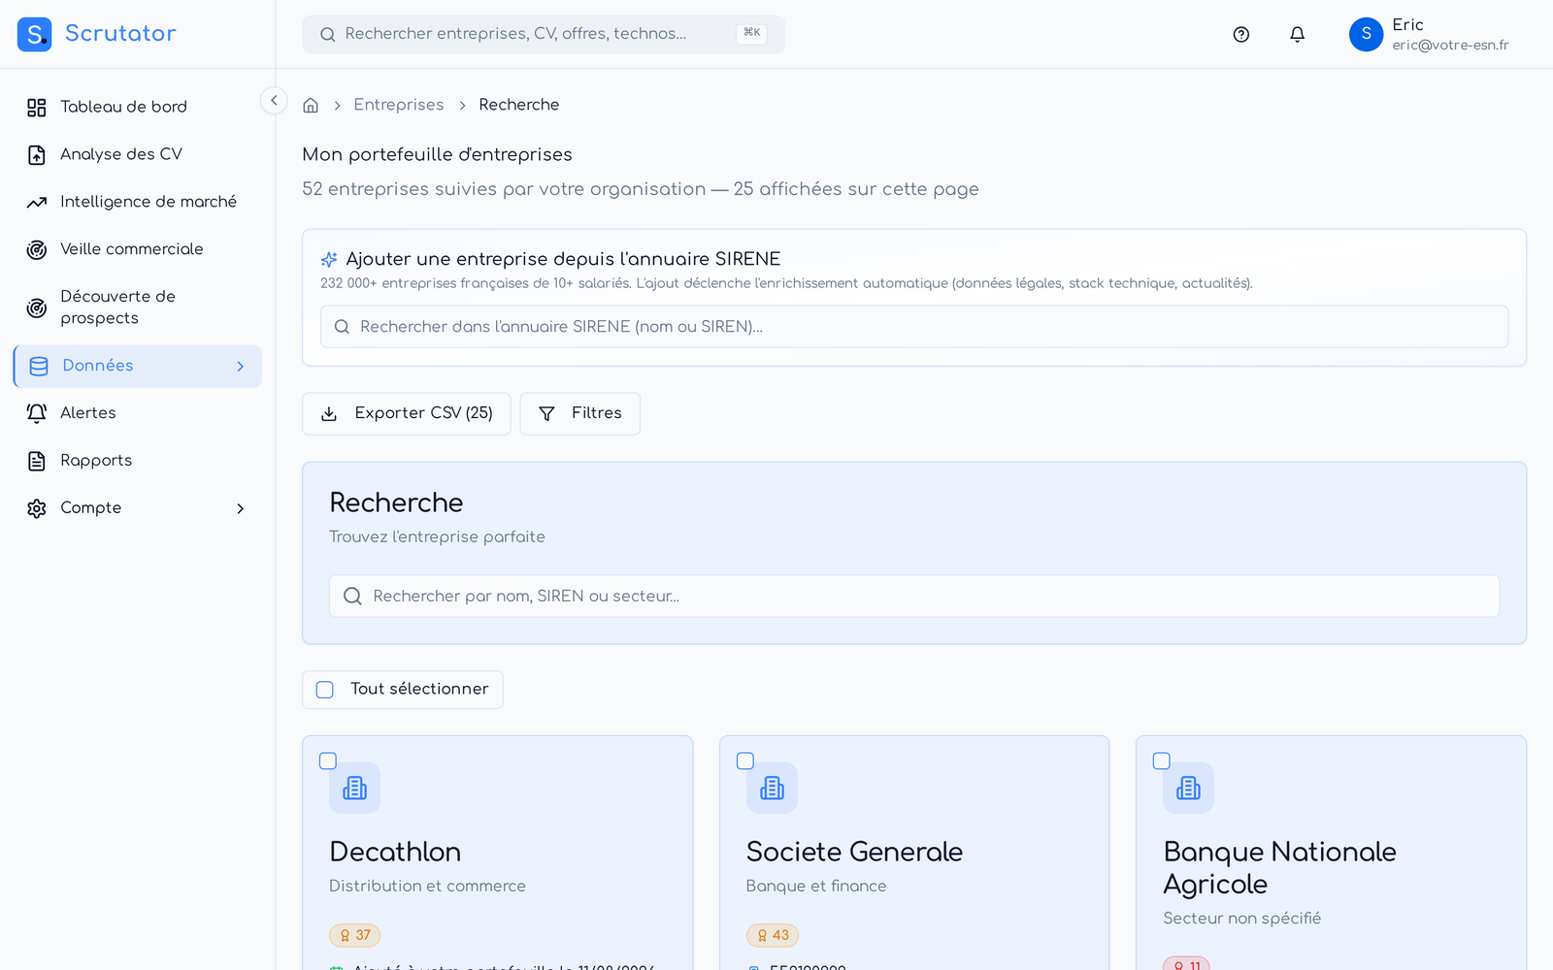
Task: Click the Veille commerciale target icon
Action: [37, 249]
